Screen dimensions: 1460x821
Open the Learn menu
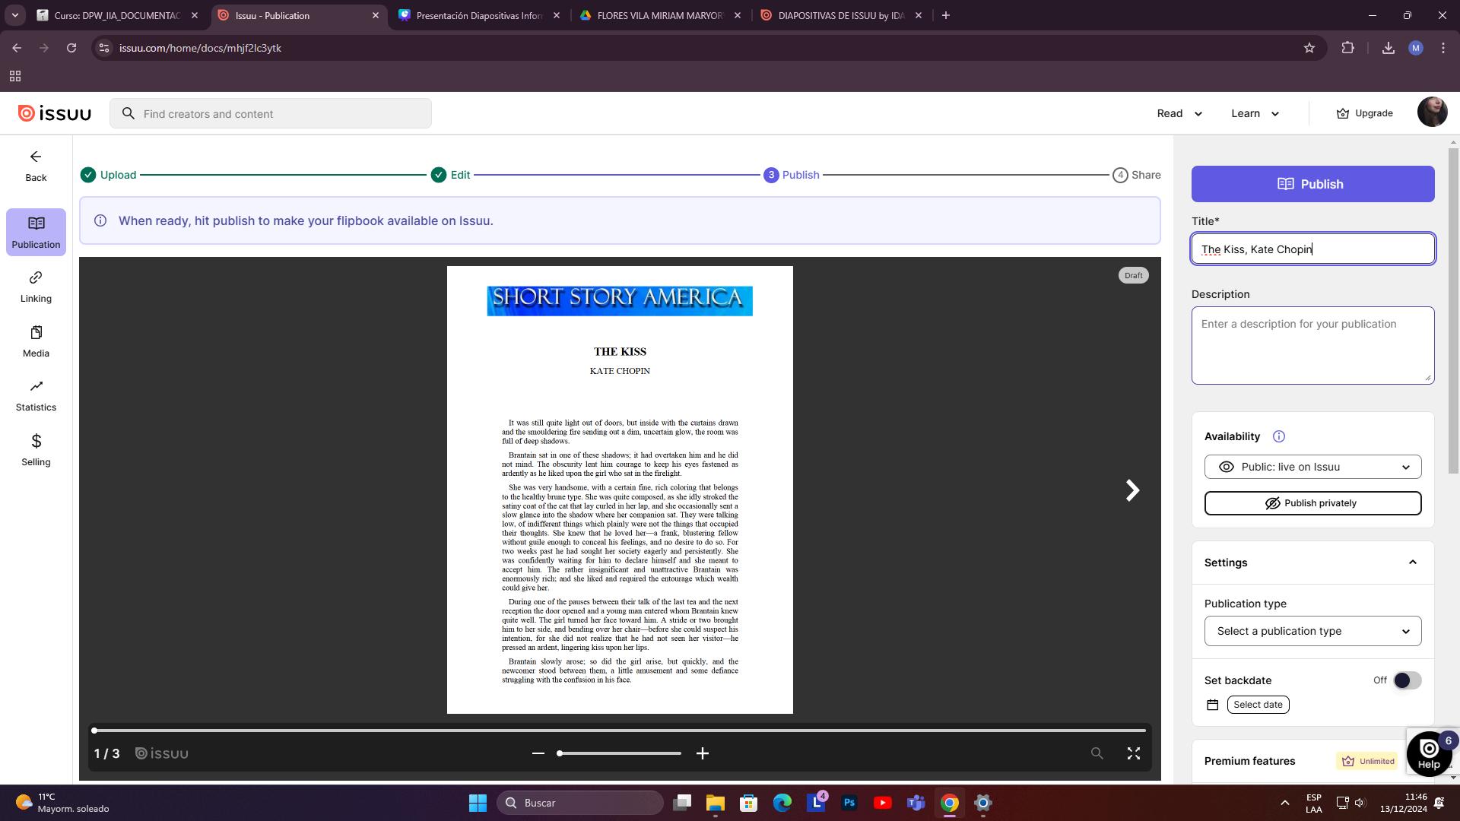[x=1255, y=113]
